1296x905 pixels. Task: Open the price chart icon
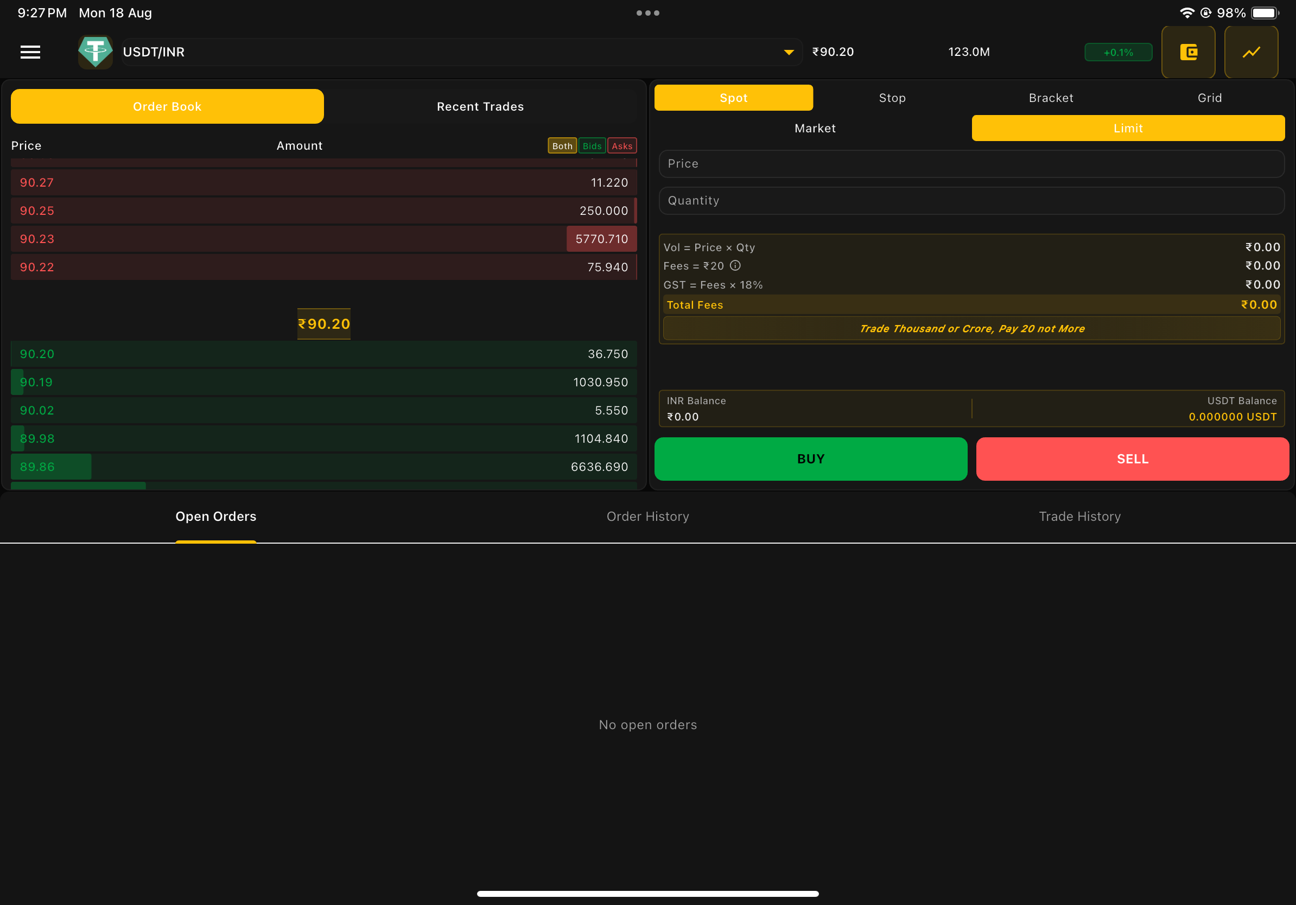[x=1251, y=52]
